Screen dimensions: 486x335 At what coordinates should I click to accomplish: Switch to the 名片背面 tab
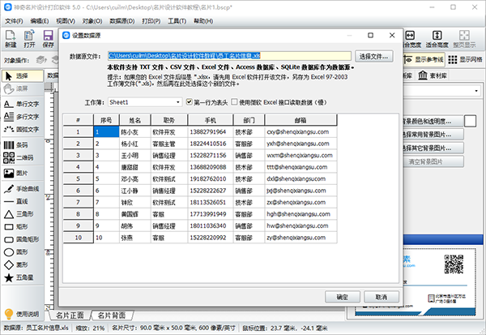click(x=111, y=315)
